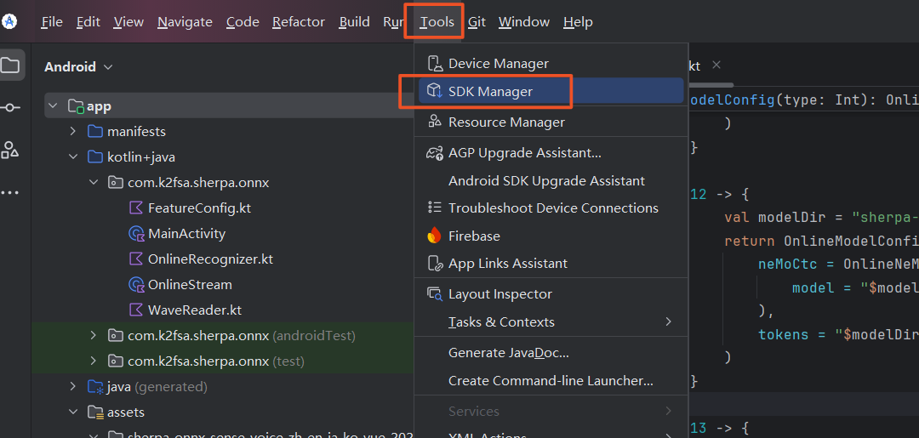Open the Commit tool window icon
Viewport: 919px width, 438px height.
click(x=10, y=108)
